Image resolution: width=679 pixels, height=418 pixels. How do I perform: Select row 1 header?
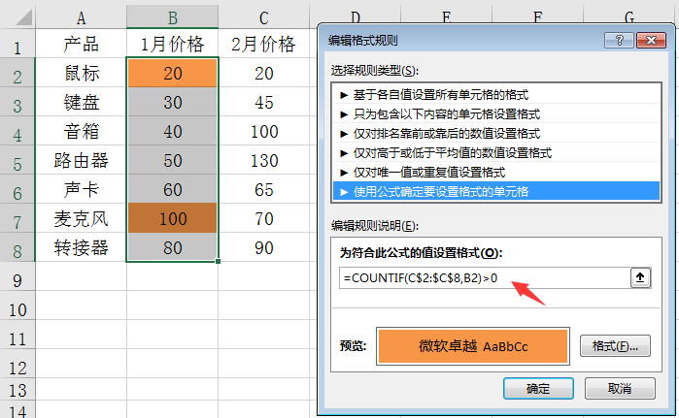17,44
